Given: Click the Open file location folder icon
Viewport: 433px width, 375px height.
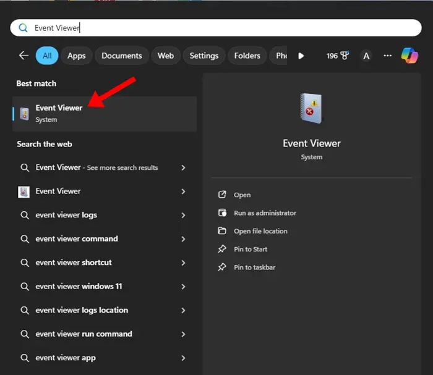Looking at the screenshot, I should (x=222, y=231).
